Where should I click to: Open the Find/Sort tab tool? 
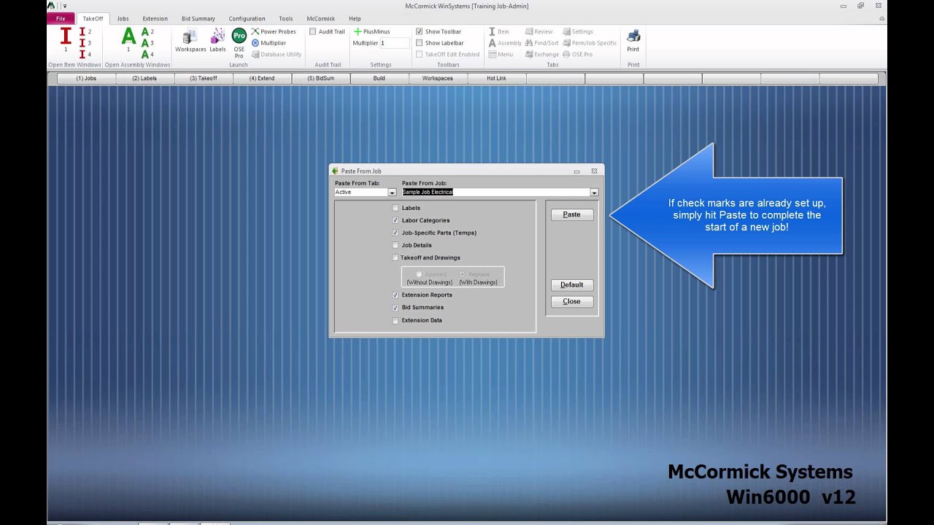(541, 43)
